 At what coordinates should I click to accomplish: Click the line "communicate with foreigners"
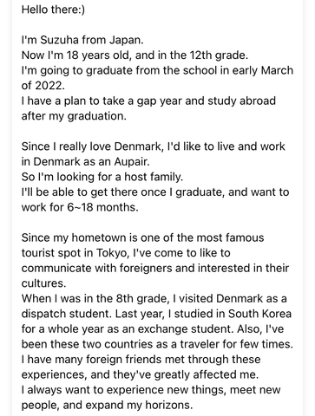(x=155, y=268)
